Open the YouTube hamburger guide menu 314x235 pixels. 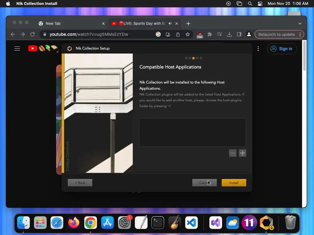17,49
